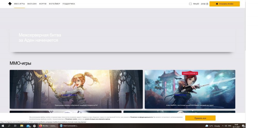
Task: Open Windows Start menu
Action: (x=3, y=126)
